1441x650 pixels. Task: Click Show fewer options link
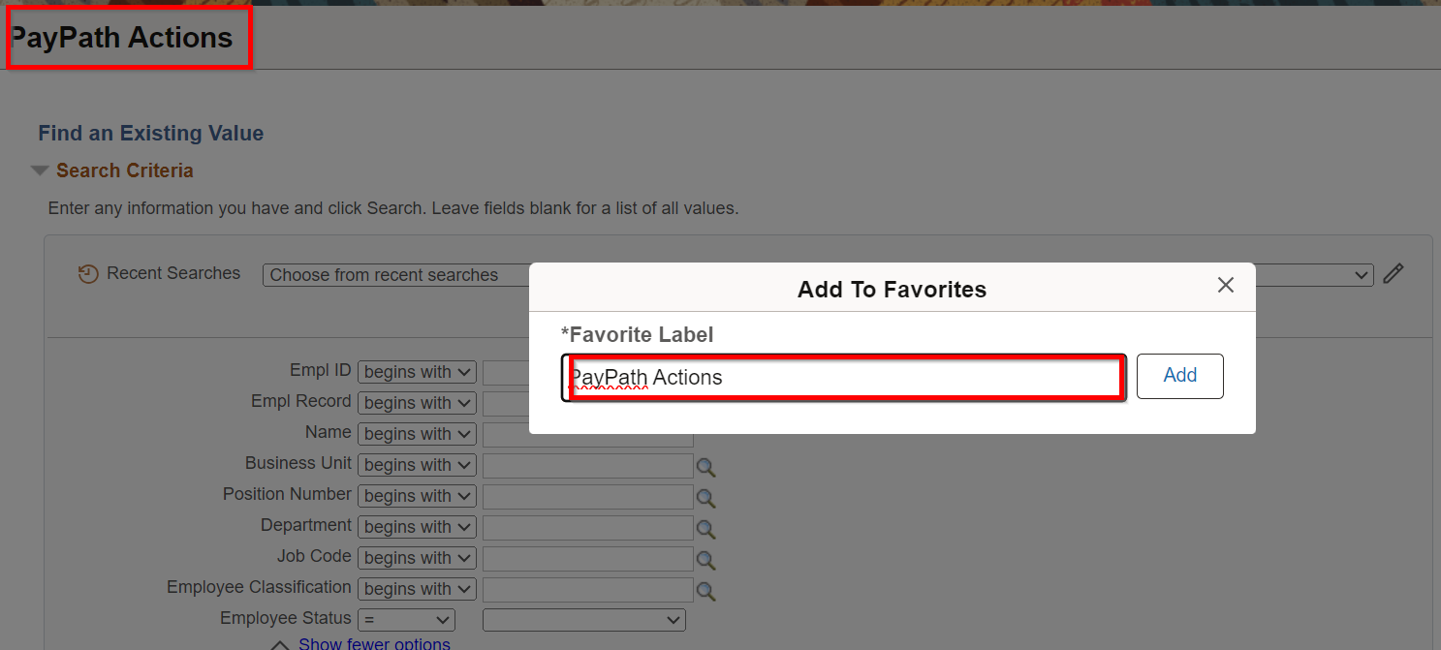click(x=374, y=643)
